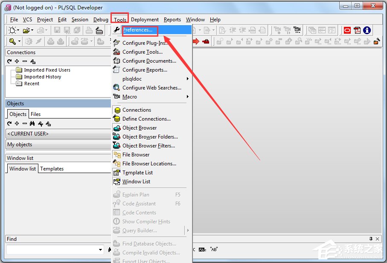Open the Log on key dropdown arrow
Image resolution: width=387 pixels, height=263 pixels.
tap(19, 41)
